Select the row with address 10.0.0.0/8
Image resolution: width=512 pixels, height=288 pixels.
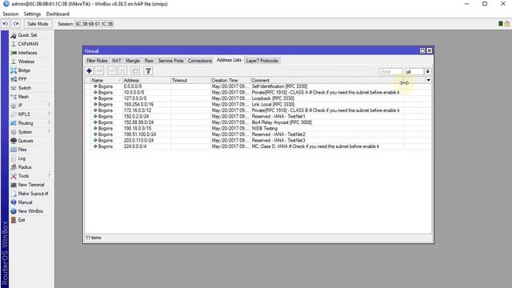pos(258,93)
